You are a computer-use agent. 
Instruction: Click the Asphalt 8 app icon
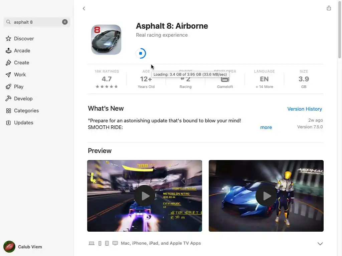(106, 40)
